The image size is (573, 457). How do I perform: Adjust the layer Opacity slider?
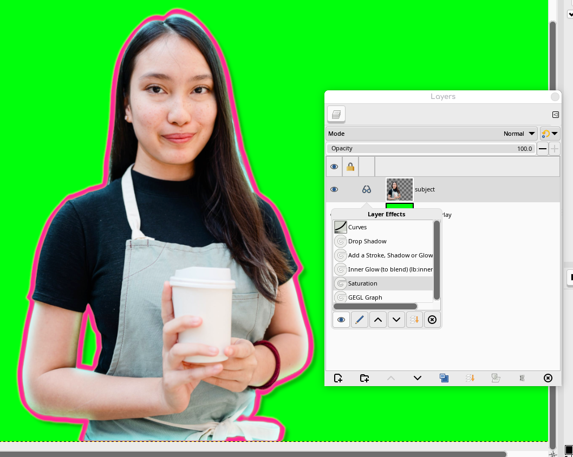point(431,149)
